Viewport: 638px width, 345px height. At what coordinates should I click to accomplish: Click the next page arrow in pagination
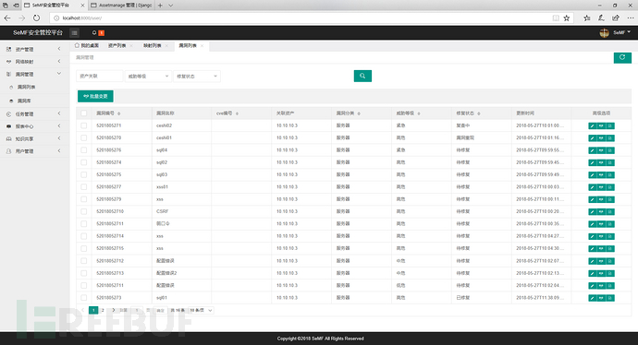113,311
